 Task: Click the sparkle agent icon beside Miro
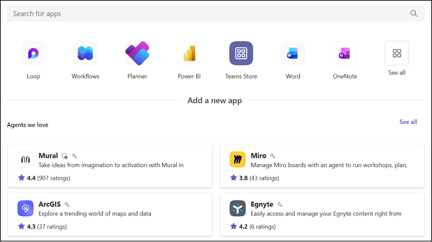coord(273,156)
